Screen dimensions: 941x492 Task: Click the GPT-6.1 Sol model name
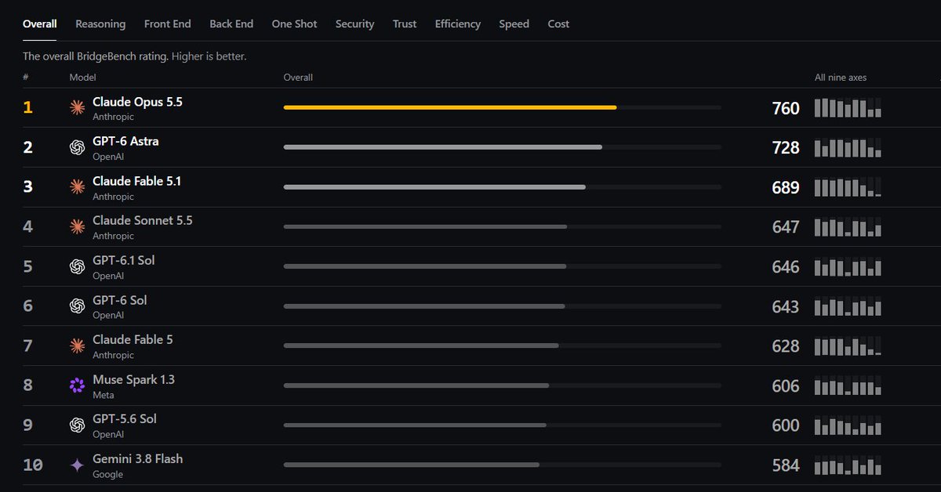pos(124,260)
